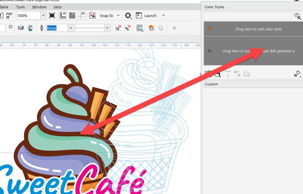Open the Options gear icon

coord(128,16)
